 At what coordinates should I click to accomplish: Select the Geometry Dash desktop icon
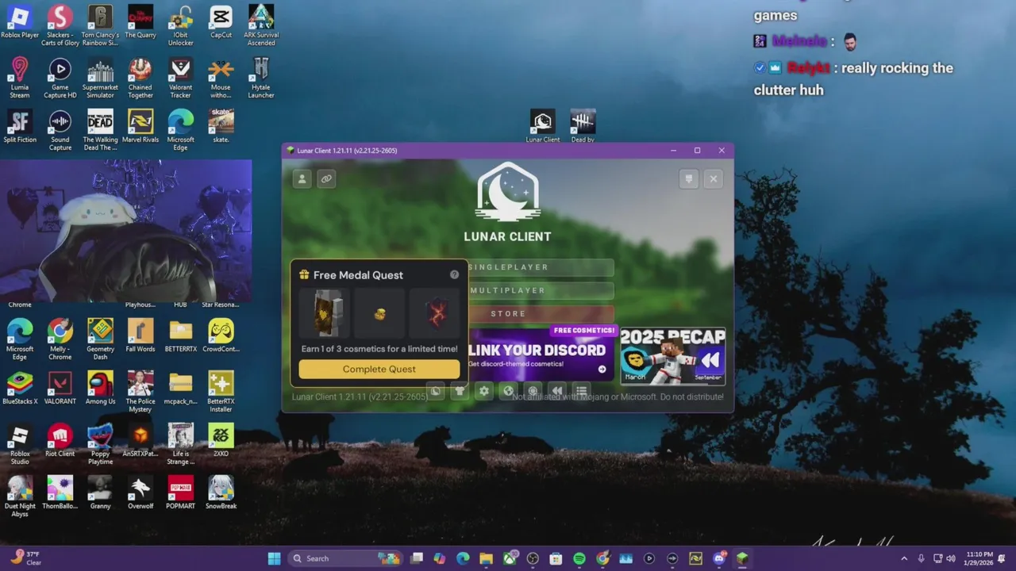[x=100, y=339]
